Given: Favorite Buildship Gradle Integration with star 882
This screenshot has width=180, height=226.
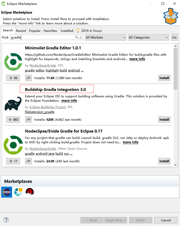Looking at the screenshot, I should [13, 120].
